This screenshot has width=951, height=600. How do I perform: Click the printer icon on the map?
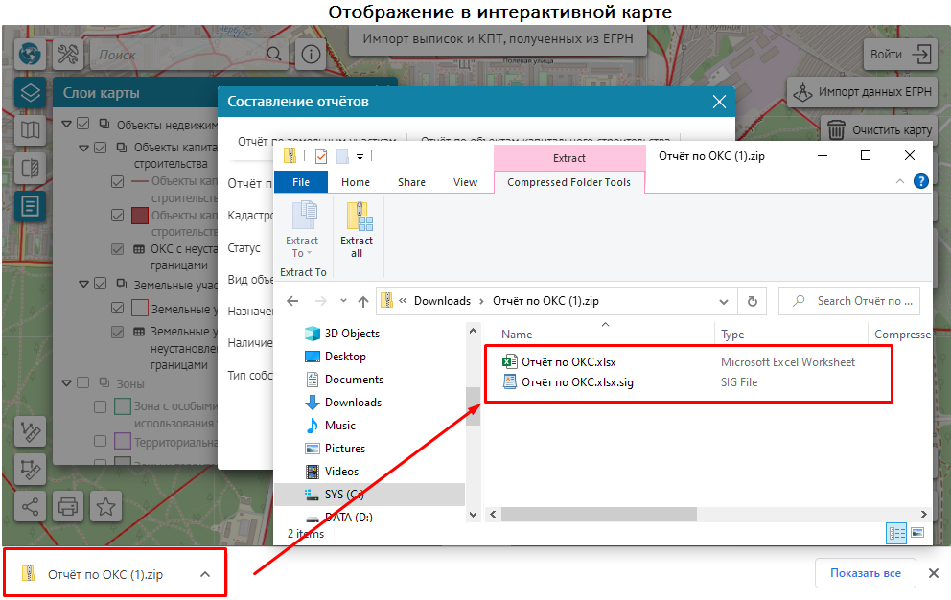(x=68, y=506)
